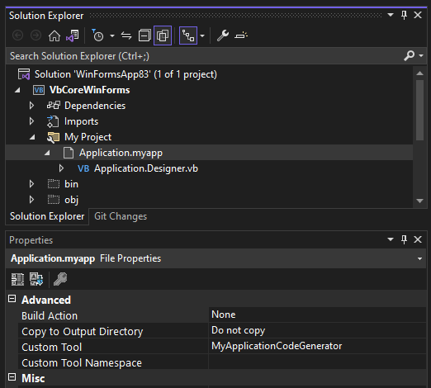Collapse the My Project folder
The image size is (431, 388).
coord(32,137)
